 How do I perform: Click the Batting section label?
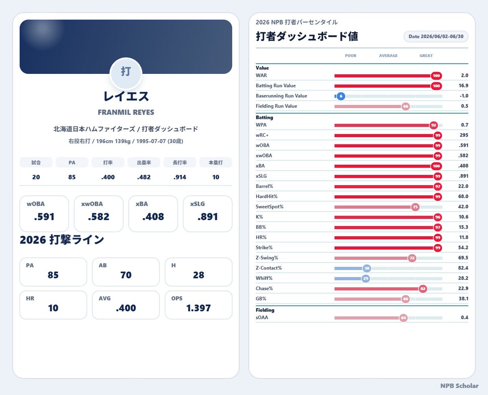[x=264, y=117]
